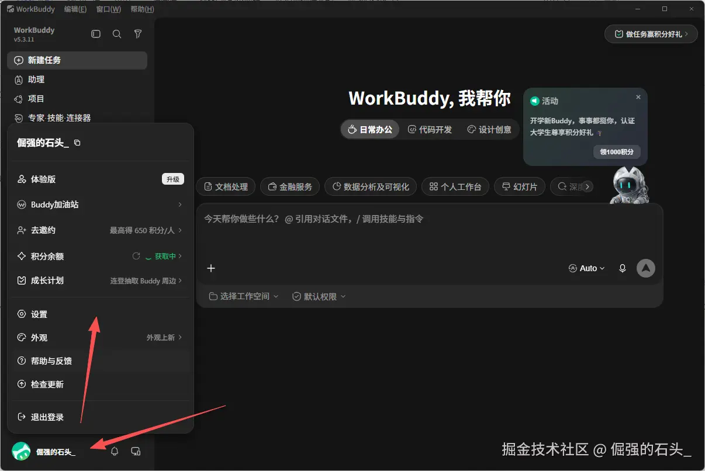Open notifications bell icon
The width and height of the screenshot is (705, 471).
click(x=115, y=451)
